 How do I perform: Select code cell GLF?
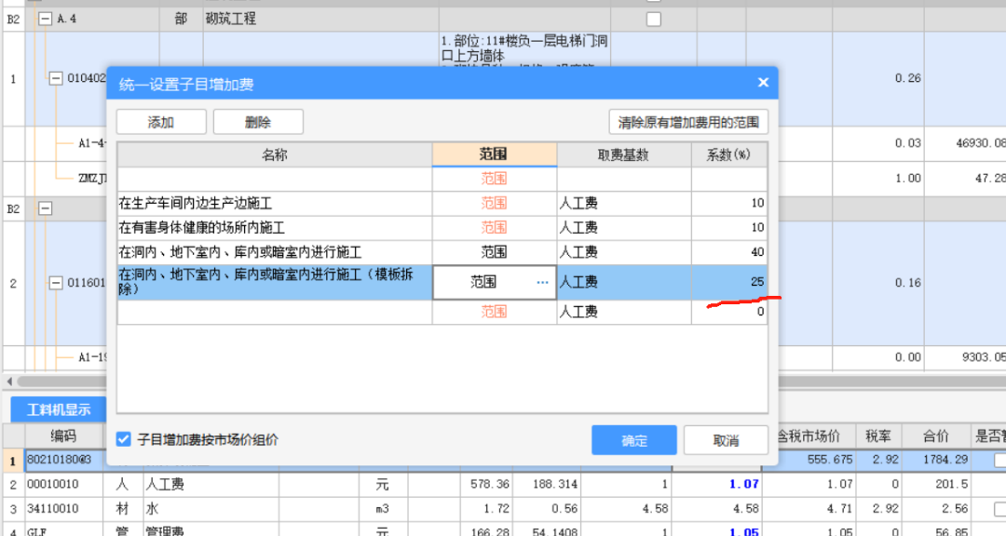[x=63, y=531]
